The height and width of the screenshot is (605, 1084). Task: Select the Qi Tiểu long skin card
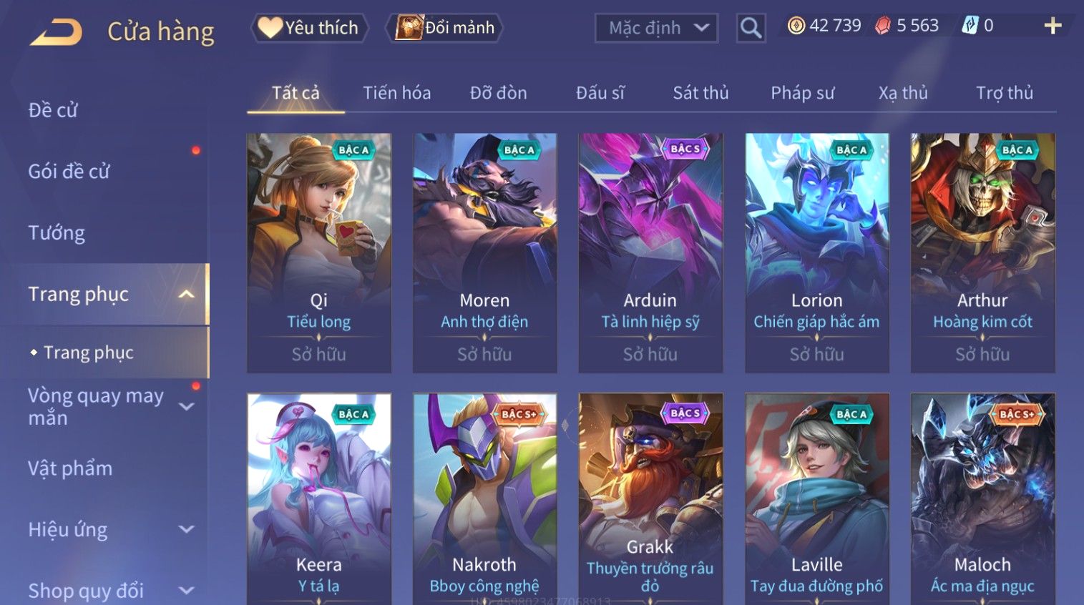coord(319,252)
